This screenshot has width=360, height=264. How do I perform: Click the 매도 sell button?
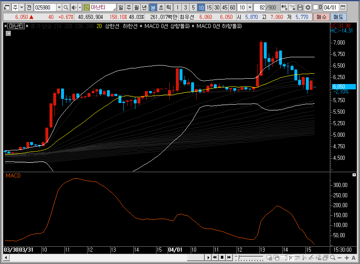(x=339, y=17)
